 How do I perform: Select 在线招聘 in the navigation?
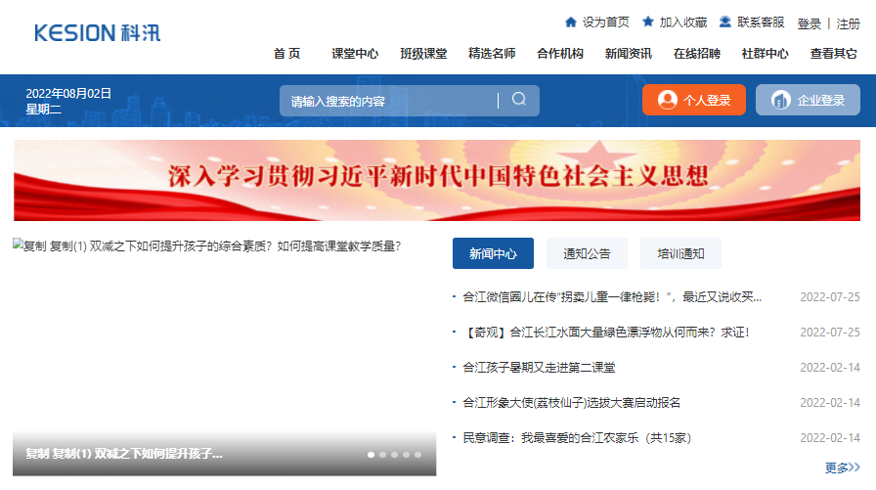697,54
